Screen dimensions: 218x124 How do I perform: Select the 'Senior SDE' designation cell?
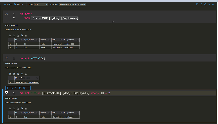71,44
